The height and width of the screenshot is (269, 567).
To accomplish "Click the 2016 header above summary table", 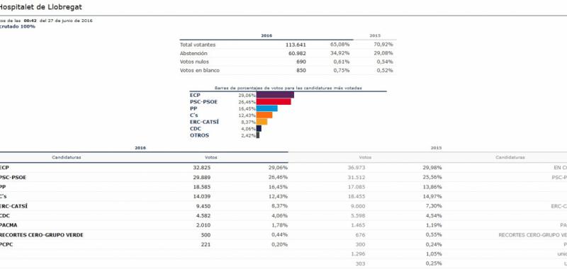I will coord(266,35).
